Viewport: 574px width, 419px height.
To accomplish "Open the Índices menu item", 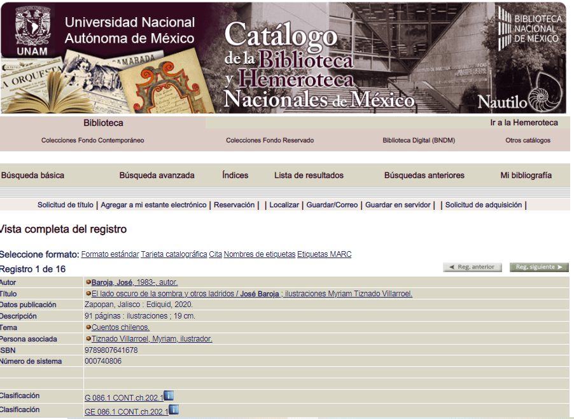I will [235, 175].
